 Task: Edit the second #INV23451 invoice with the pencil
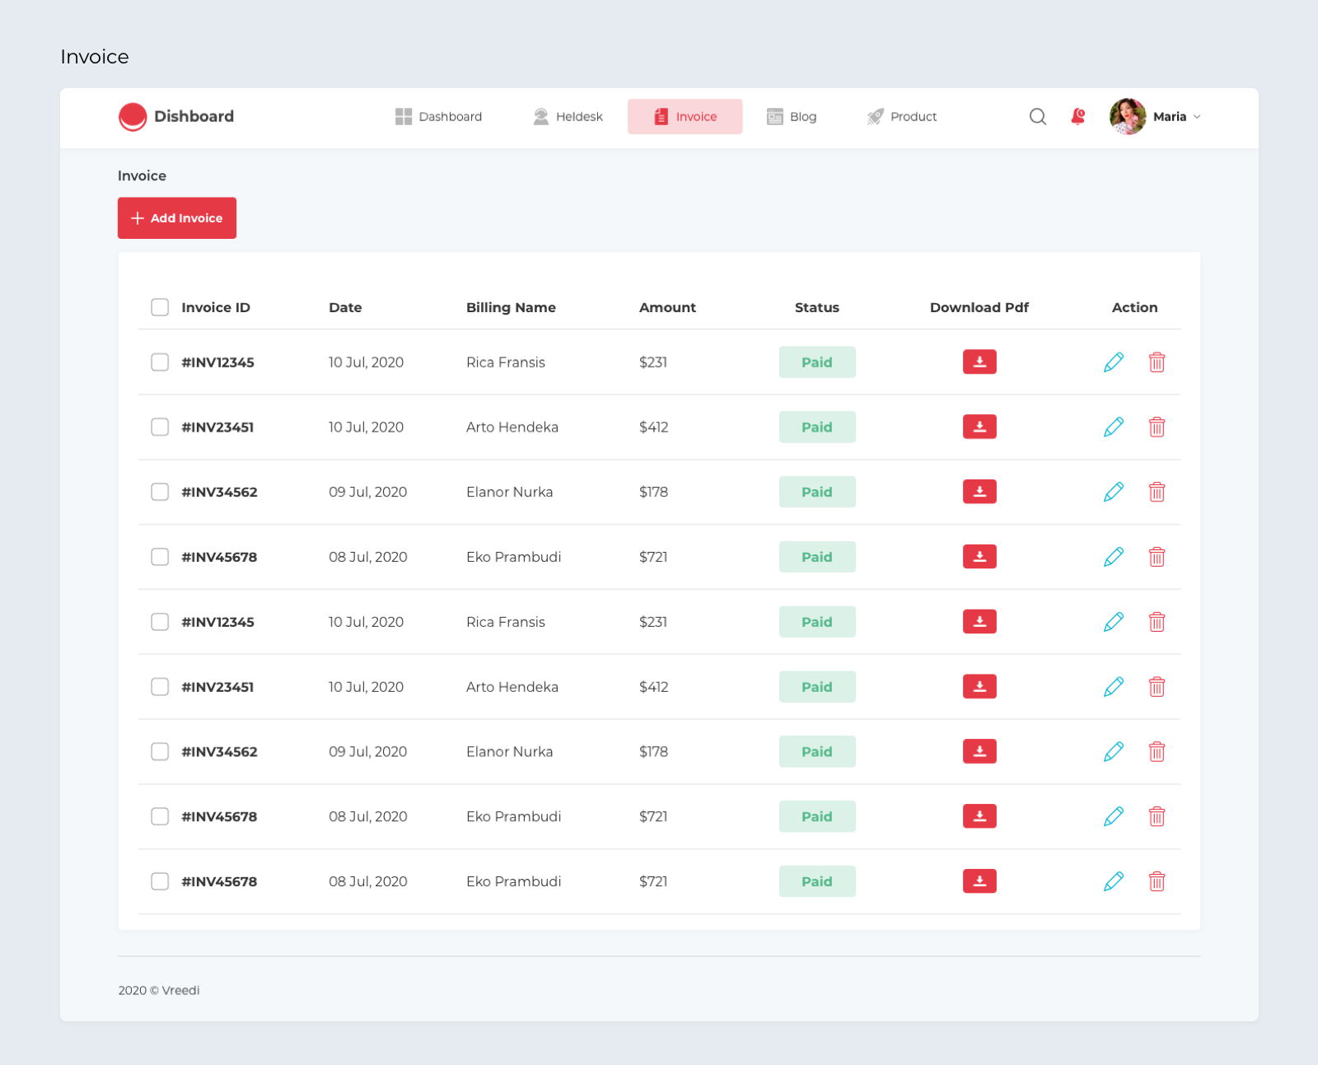[x=1114, y=686]
